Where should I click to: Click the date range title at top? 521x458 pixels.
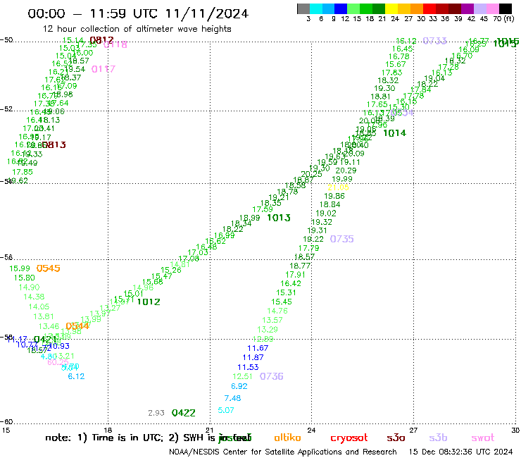(138, 13)
